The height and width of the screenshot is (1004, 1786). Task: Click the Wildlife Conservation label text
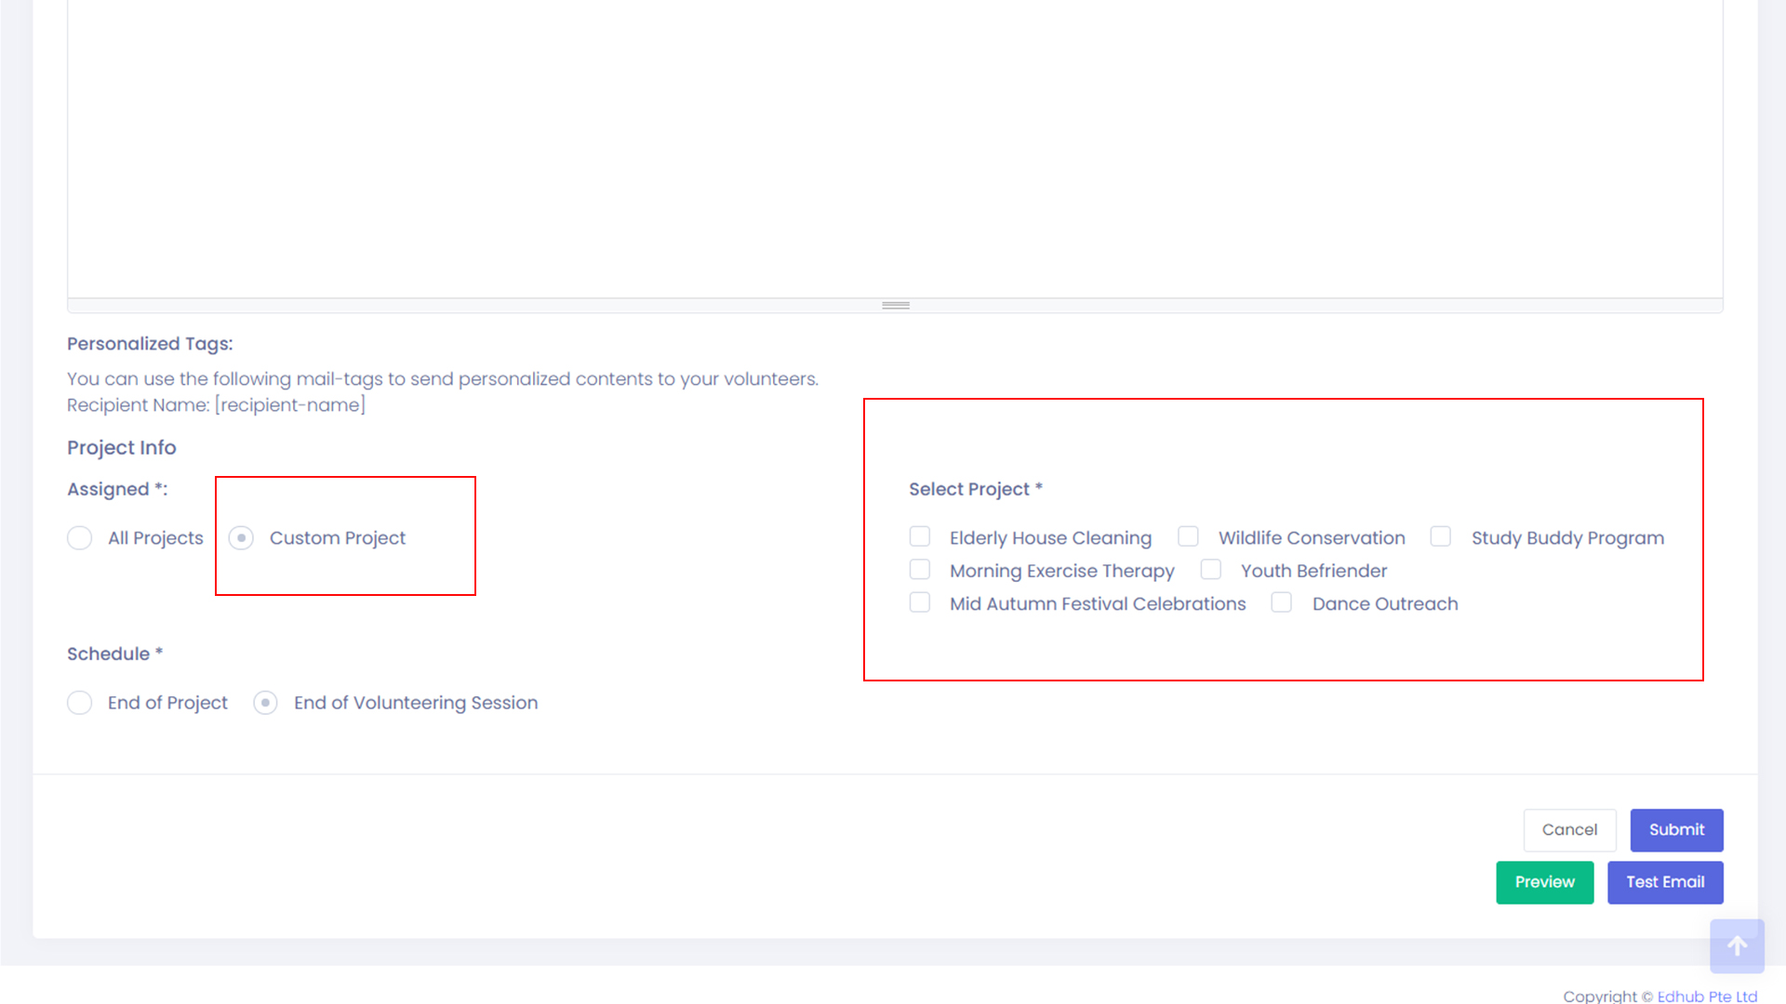coord(1311,538)
